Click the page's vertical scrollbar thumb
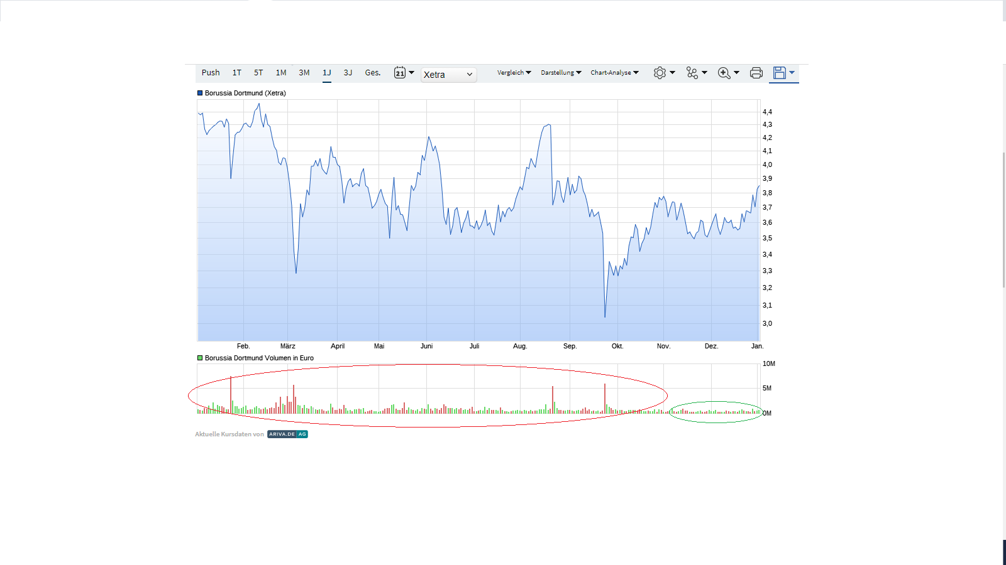1006x565 pixels. (1003, 220)
